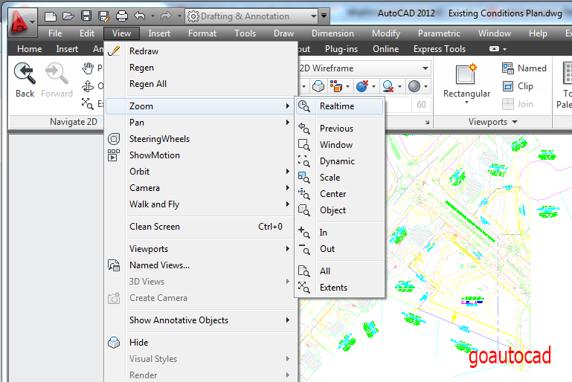This screenshot has height=382, width=572.
Task: Open the Rectangular viewport dropdown arrow
Action: coord(466,103)
